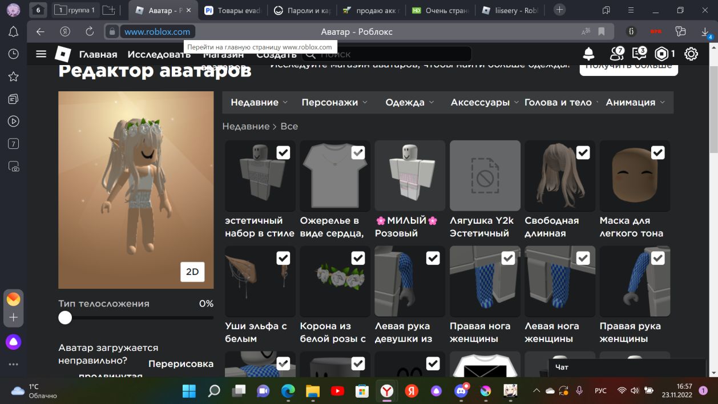
Task: Open the Roblox friends icon with badge 7
Action: [x=616, y=54]
